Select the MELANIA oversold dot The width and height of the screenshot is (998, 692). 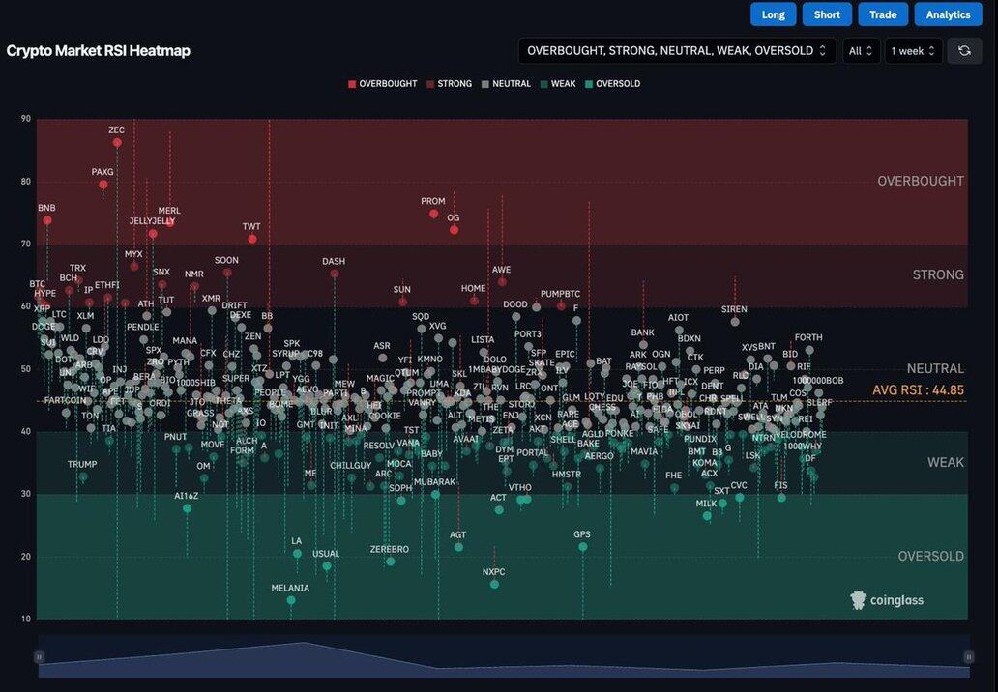[291, 600]
